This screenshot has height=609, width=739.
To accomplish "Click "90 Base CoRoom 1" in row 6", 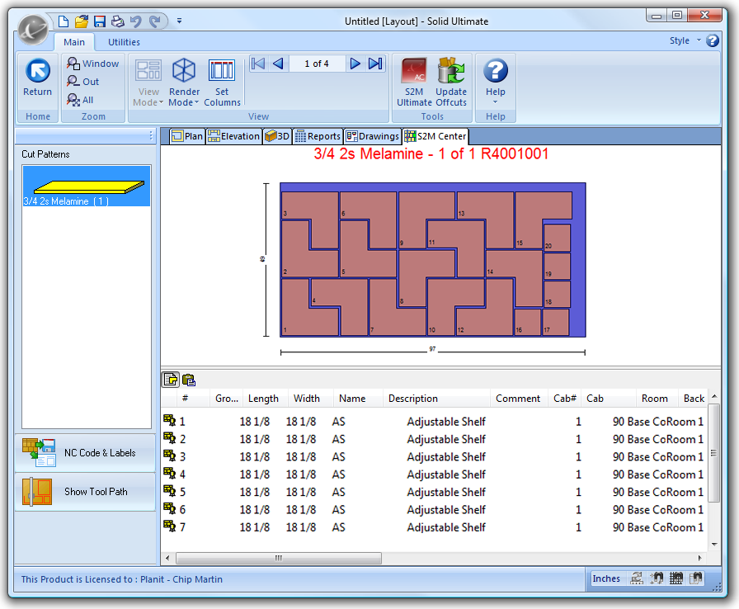I will 658,509.
